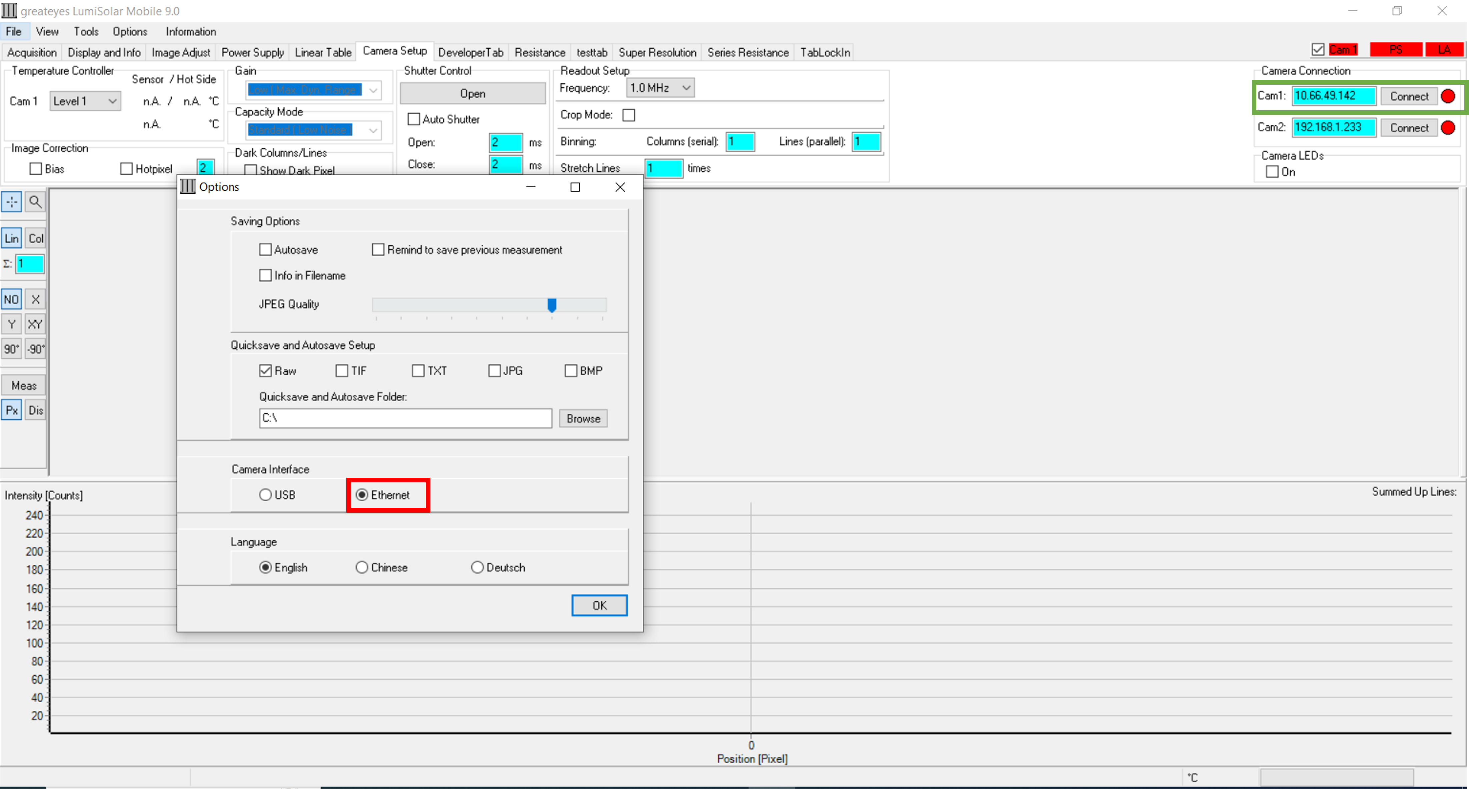
Task: Select Px pixel units button
Action: coord(11,410)
